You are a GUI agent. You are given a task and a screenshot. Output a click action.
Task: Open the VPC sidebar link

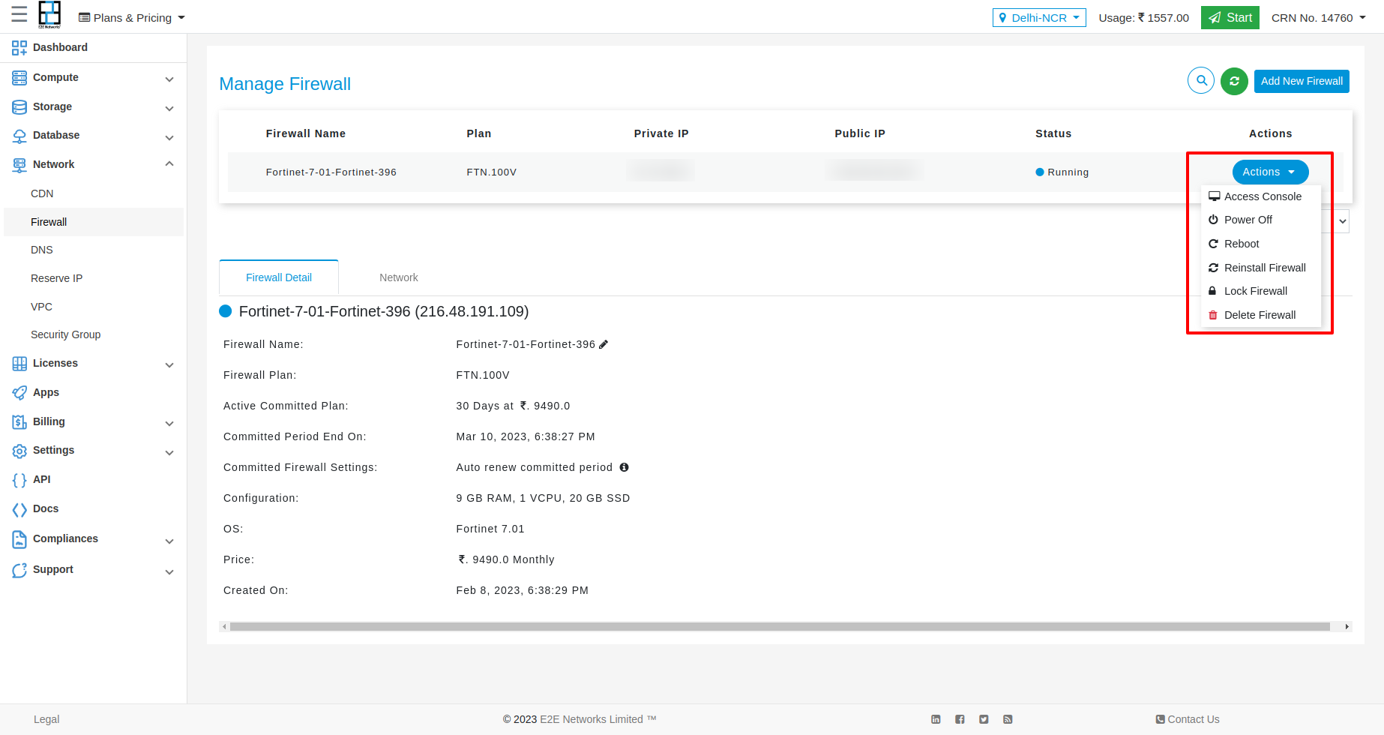point(42,307)
